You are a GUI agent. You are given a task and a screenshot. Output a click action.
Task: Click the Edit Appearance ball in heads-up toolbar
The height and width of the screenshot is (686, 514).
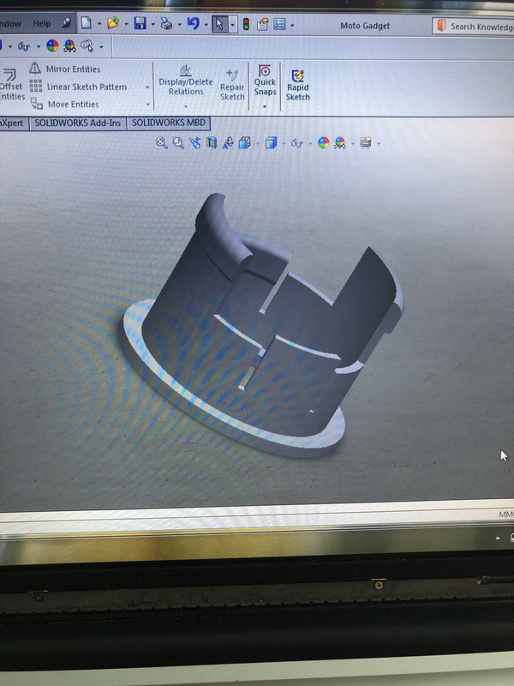point(324,142)
